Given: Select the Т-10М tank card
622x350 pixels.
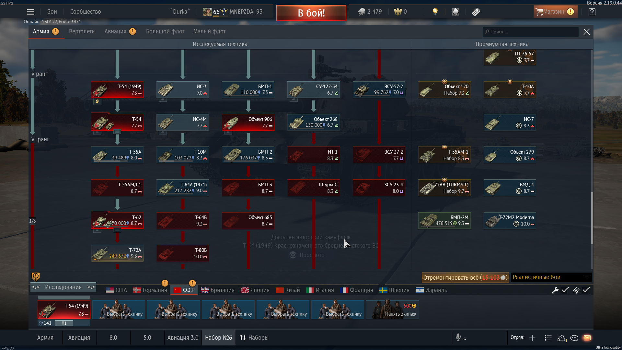Looking at the screenshot, I should click(x=183, y=155).
